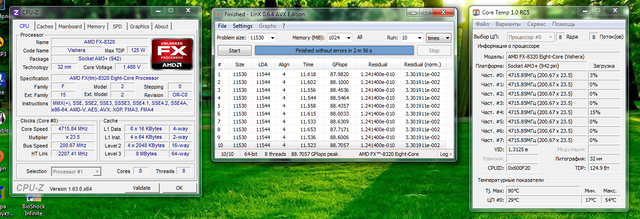The image size is (640, 219).
Task: Click the ЦП #0 temperature 29°C field
Action: (x=543, y=200)
